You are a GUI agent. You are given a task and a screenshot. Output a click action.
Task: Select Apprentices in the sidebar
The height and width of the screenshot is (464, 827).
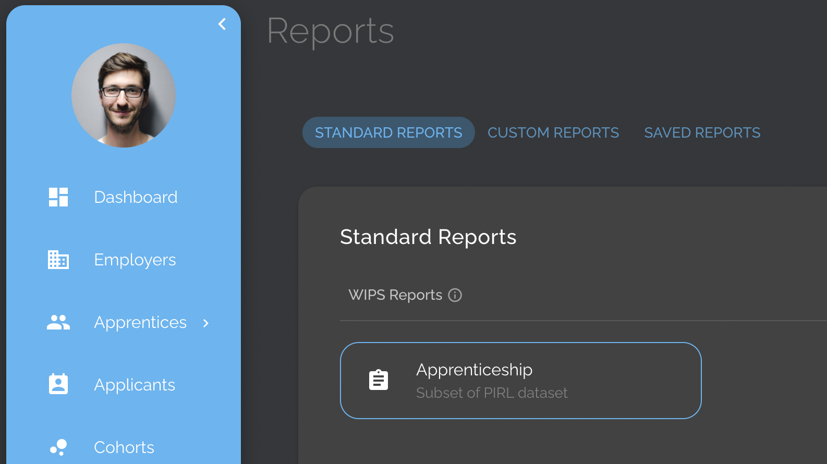coord(140,322)
